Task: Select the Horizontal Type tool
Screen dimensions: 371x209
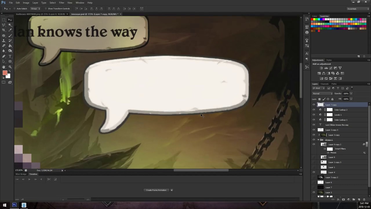Action: [x=10, y=56]
